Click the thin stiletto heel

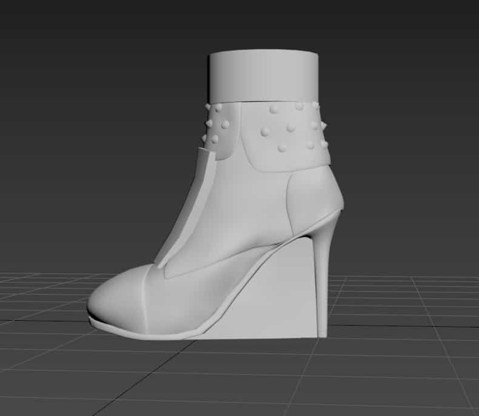pyautogui.click(x=320, y=279)
